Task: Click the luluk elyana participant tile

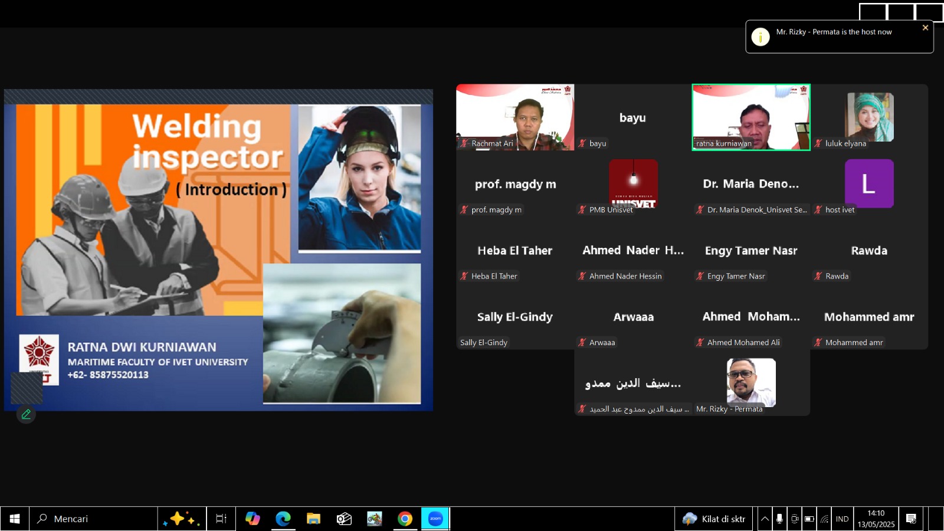Action: pos(869,117)
